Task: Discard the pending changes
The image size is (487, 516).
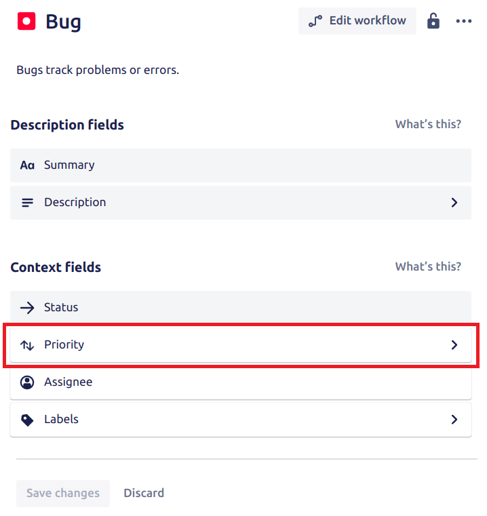Action: coord(144,493)
